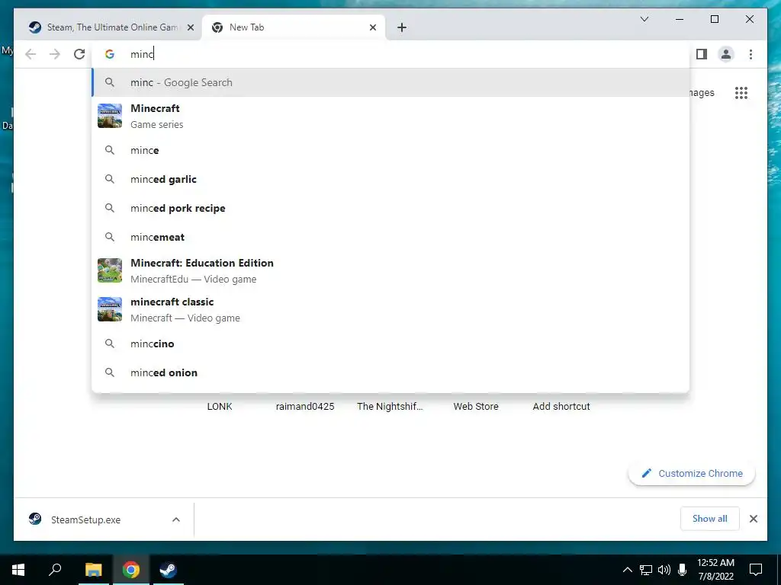This screenshot has height=585, width=781.
Task: Select 'Minecraft: Education Edition' suggestion
Action: [390, 270]
